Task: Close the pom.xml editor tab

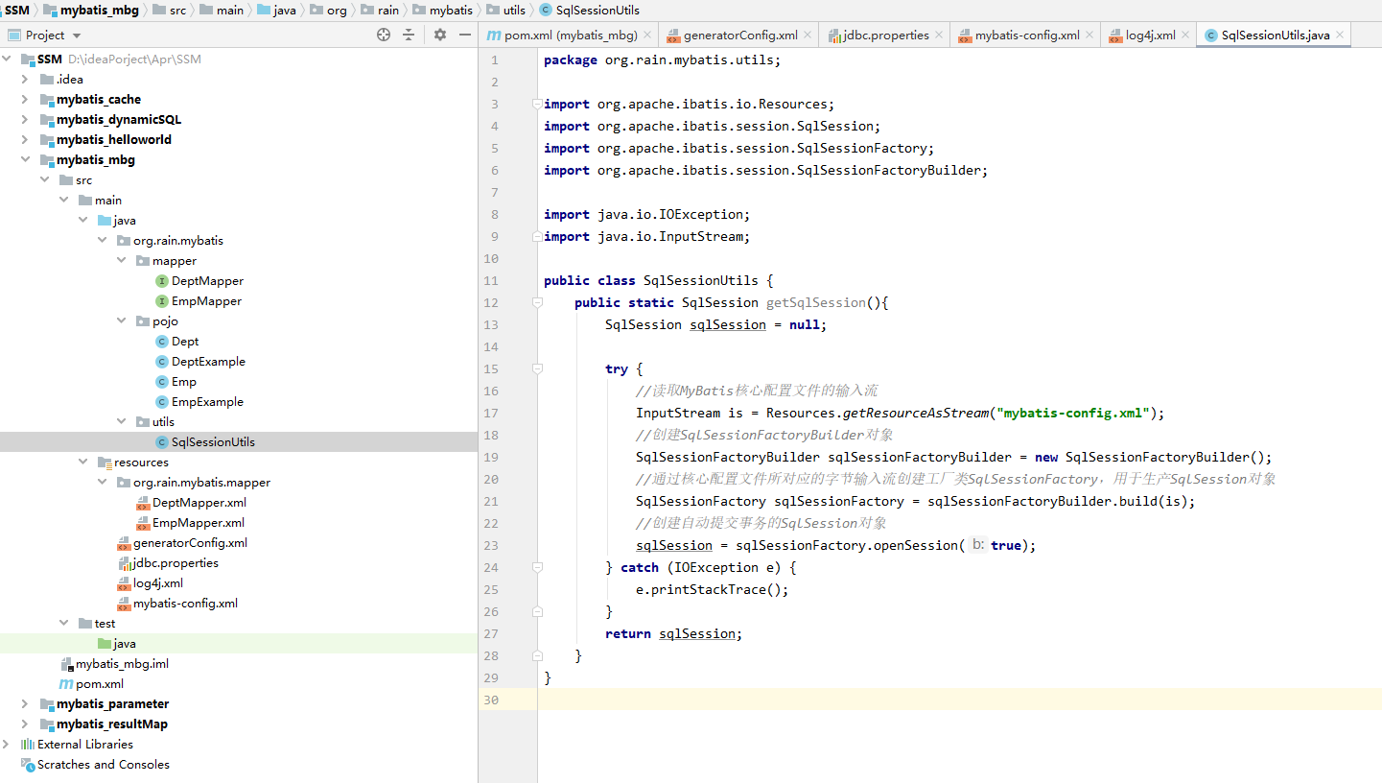Action: coord(647,35)
